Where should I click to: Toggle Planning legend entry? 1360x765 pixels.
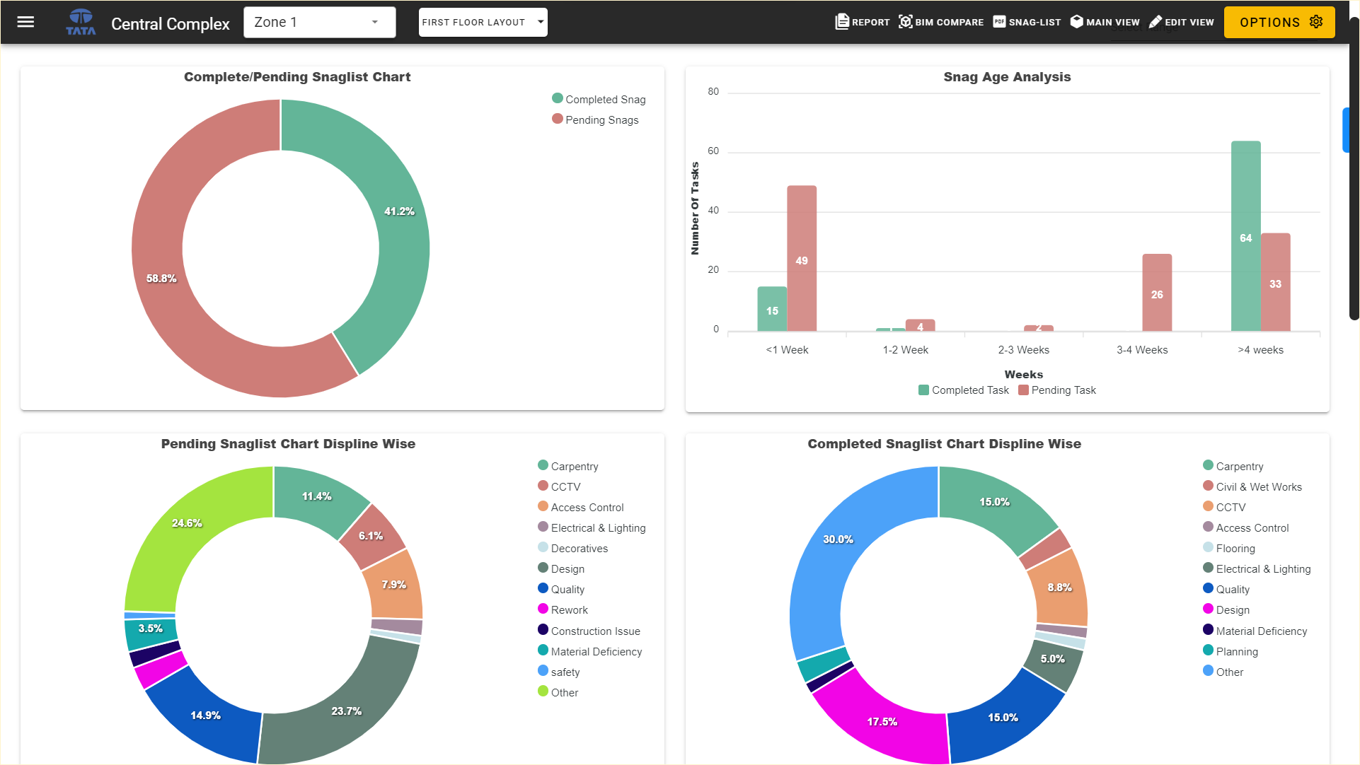pyautogui.click(x=1231, y=651)
